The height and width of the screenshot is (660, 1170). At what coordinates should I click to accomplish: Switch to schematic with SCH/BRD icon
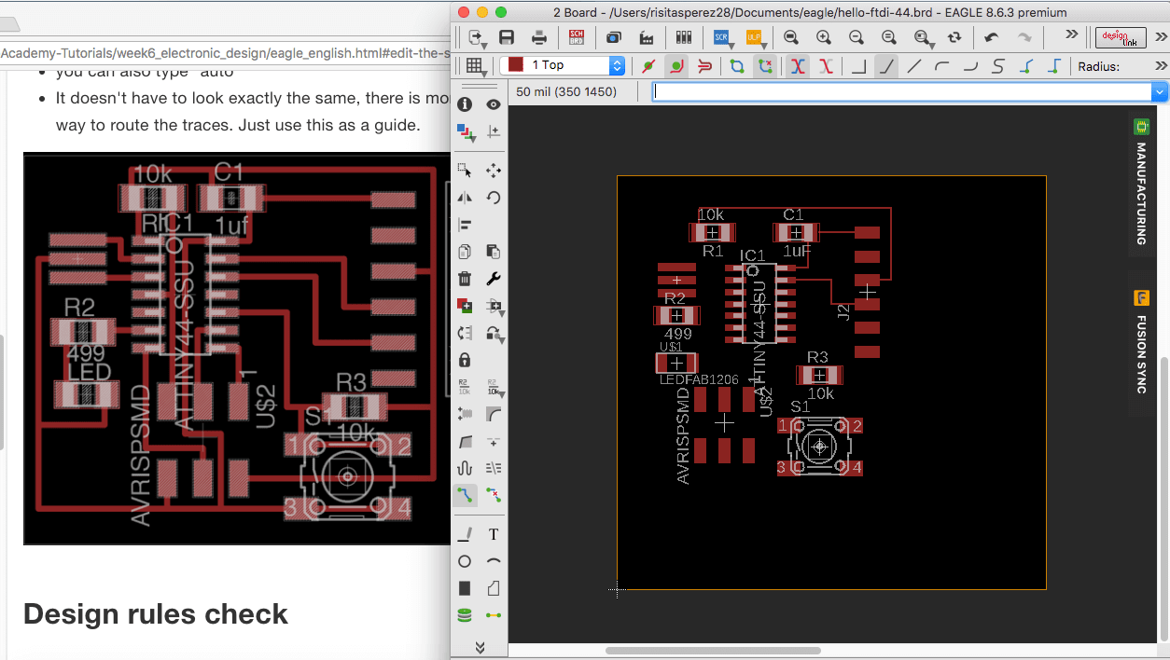pyautogui.click(x=577, y=37)
